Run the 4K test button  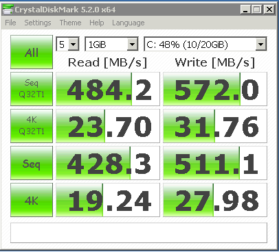32,200
